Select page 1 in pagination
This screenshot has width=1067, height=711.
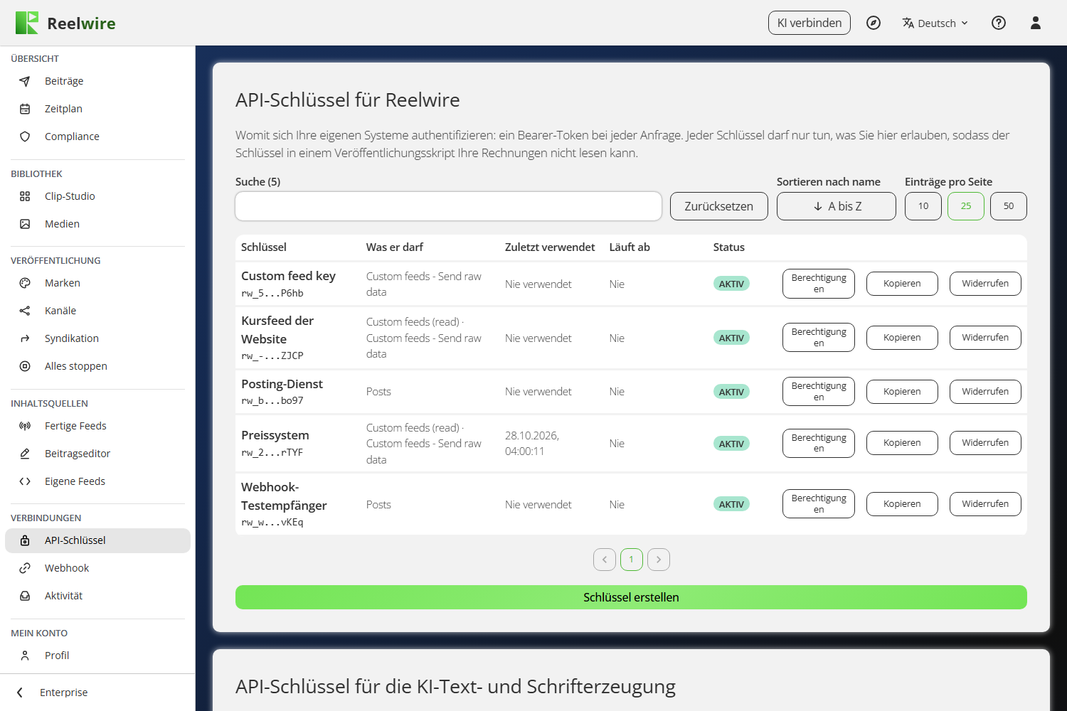(632, 560)
